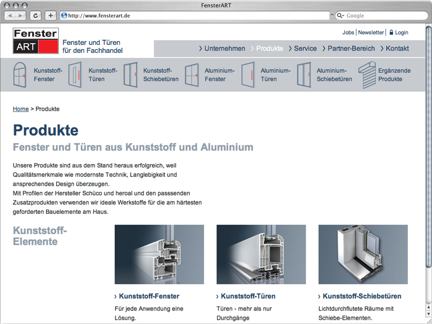This screenshot has width=432, height=324.
Task: Open Kunststoff-Fenster text in product bar
Action: (x=48, y=75)
